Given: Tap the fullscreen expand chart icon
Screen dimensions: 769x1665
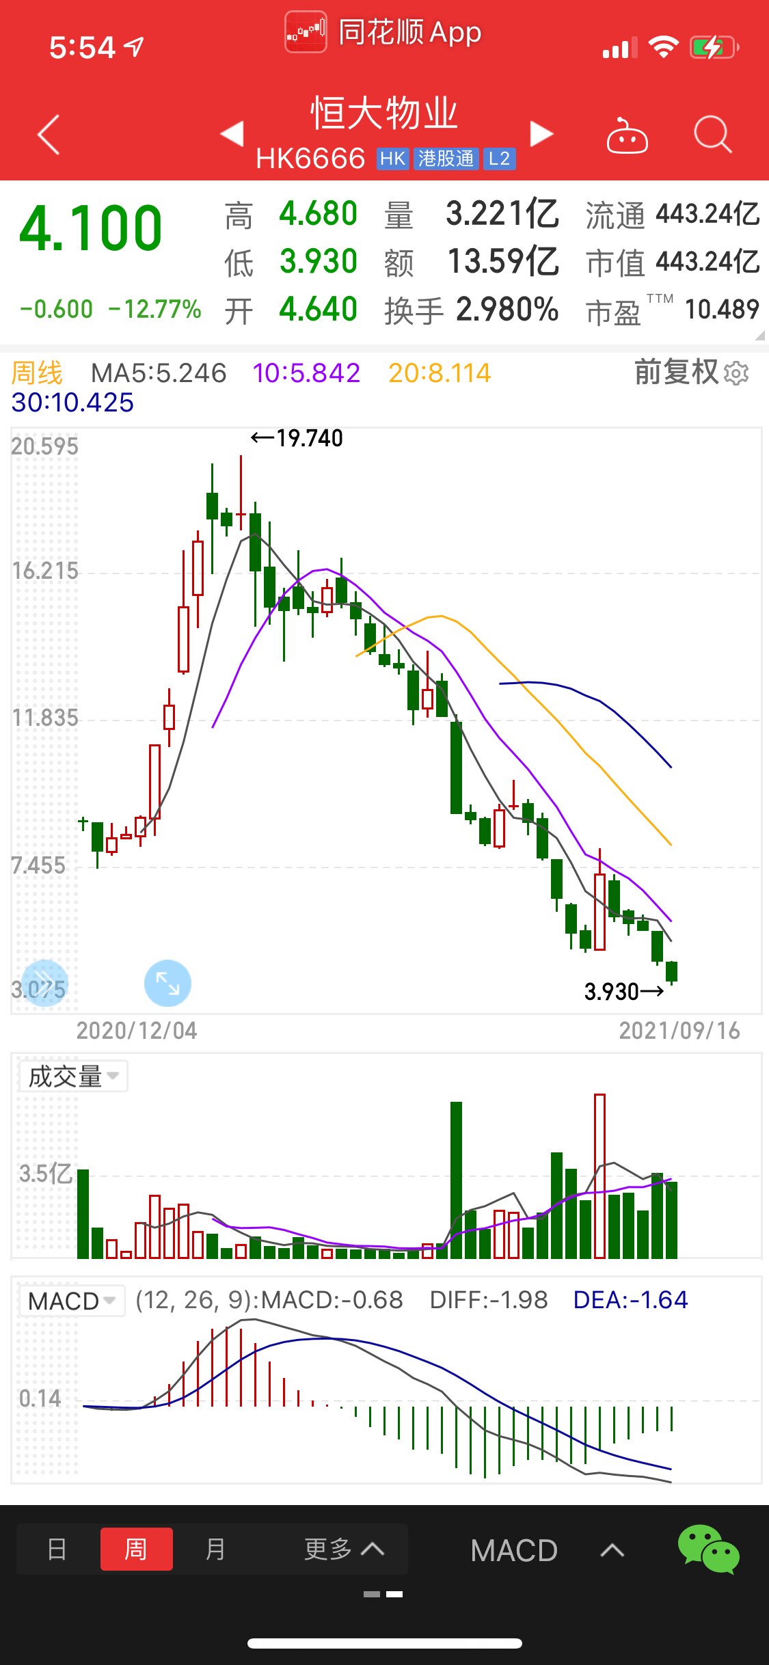Looking at the screenshot, I should [167, 983].
